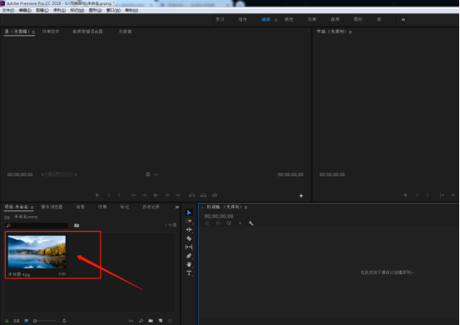Image resolution: width=460 pixels, height=325 pixels.
Task: Toggle project read-only lock icon
Action: pyautogui.click(x=7, y=321)
